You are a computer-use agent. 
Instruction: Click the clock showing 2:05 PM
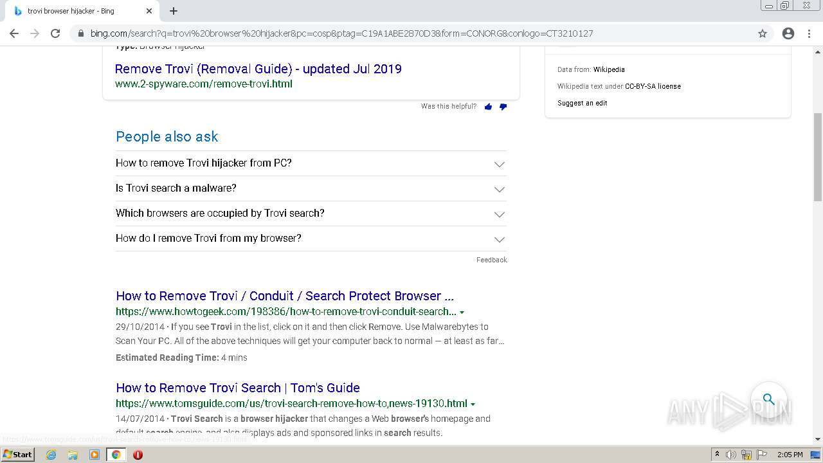pos(790,455)
